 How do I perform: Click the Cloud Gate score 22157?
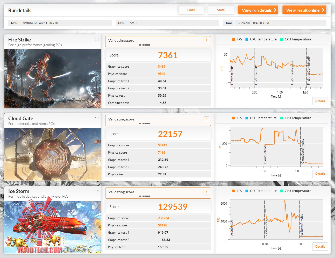click(170, 134)
